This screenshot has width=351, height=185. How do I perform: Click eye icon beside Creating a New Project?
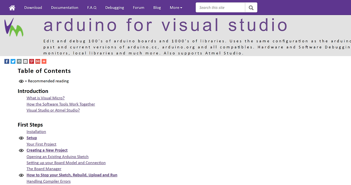point(21,150)
